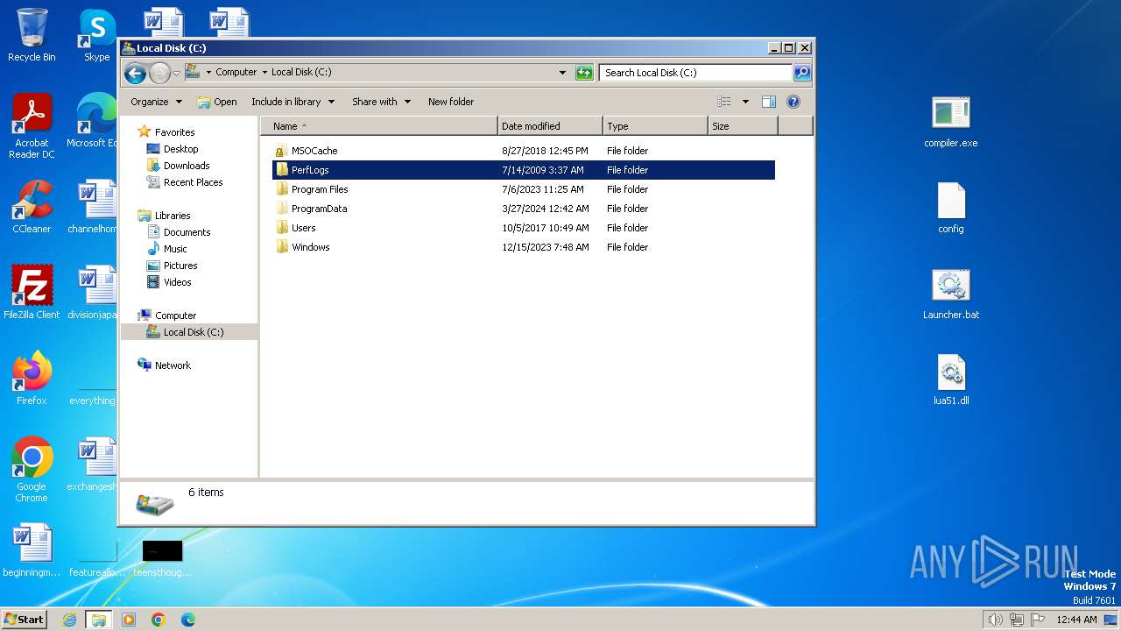Select the PerfLogs folder row
Image resolution: width=1121 pixels, height=631 pixels.
pos(524,170)
